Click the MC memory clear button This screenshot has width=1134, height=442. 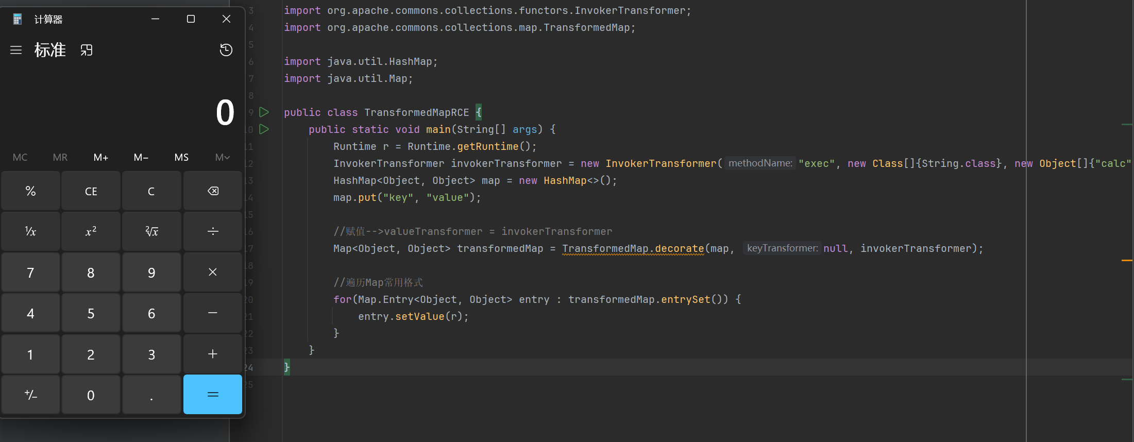[x=20, y=157]
